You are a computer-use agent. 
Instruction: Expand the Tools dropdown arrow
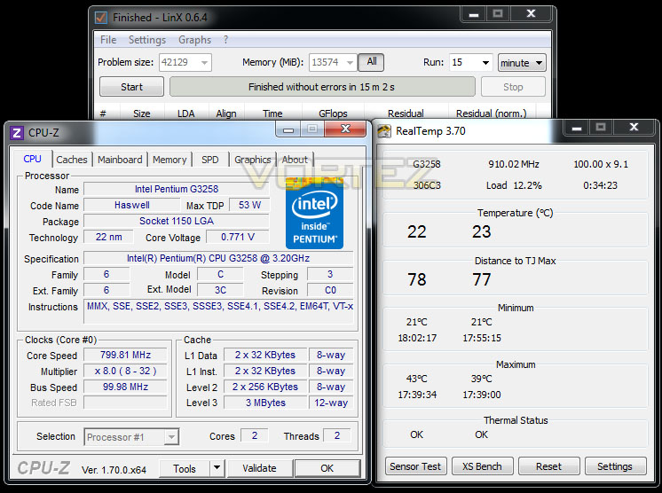[x=217, y=467]
